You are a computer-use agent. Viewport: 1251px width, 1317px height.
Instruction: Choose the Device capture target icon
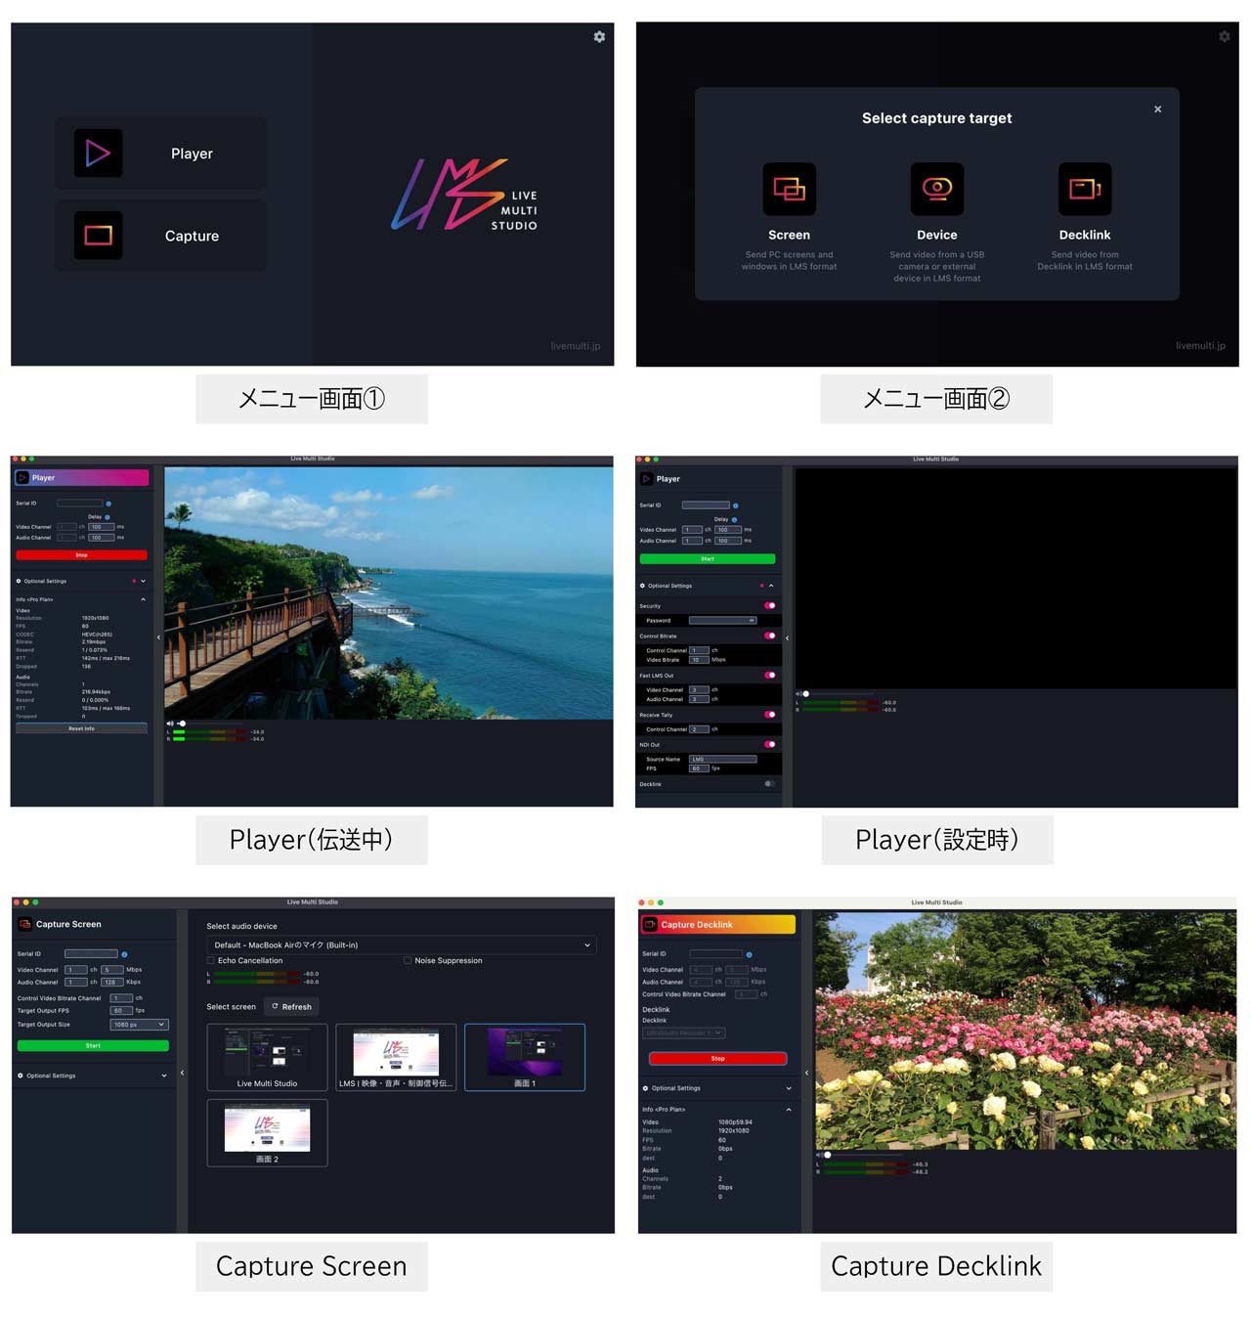click(936, 189)
